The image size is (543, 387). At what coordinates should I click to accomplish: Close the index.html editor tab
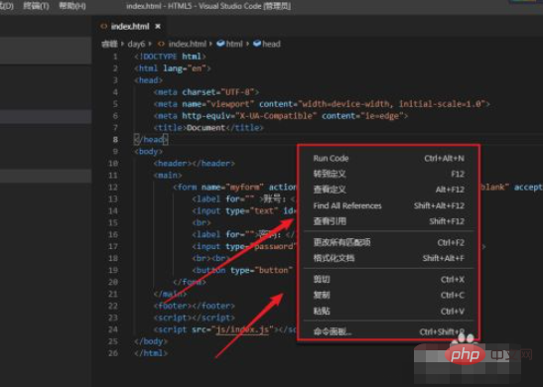(x=158, y=27)
